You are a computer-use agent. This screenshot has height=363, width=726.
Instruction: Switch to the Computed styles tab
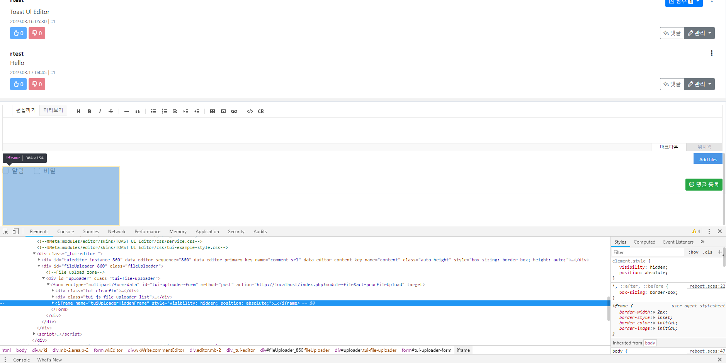click(644, 242)
